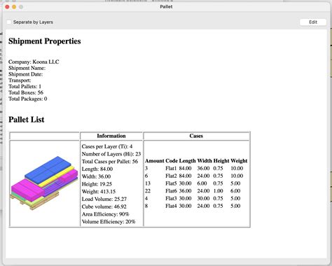Click the Flat6 code row
The image size is (332, 266).
196,191
